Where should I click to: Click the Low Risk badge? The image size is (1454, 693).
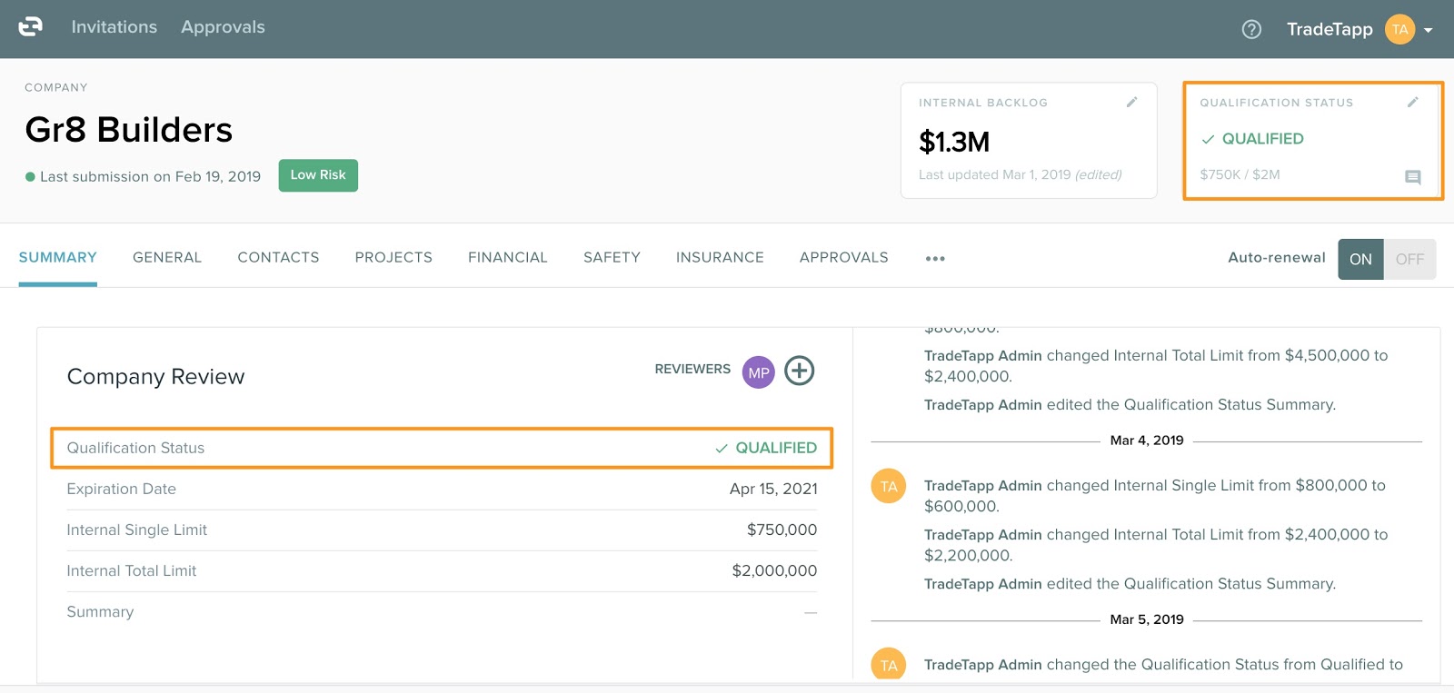tap(318, 175)
